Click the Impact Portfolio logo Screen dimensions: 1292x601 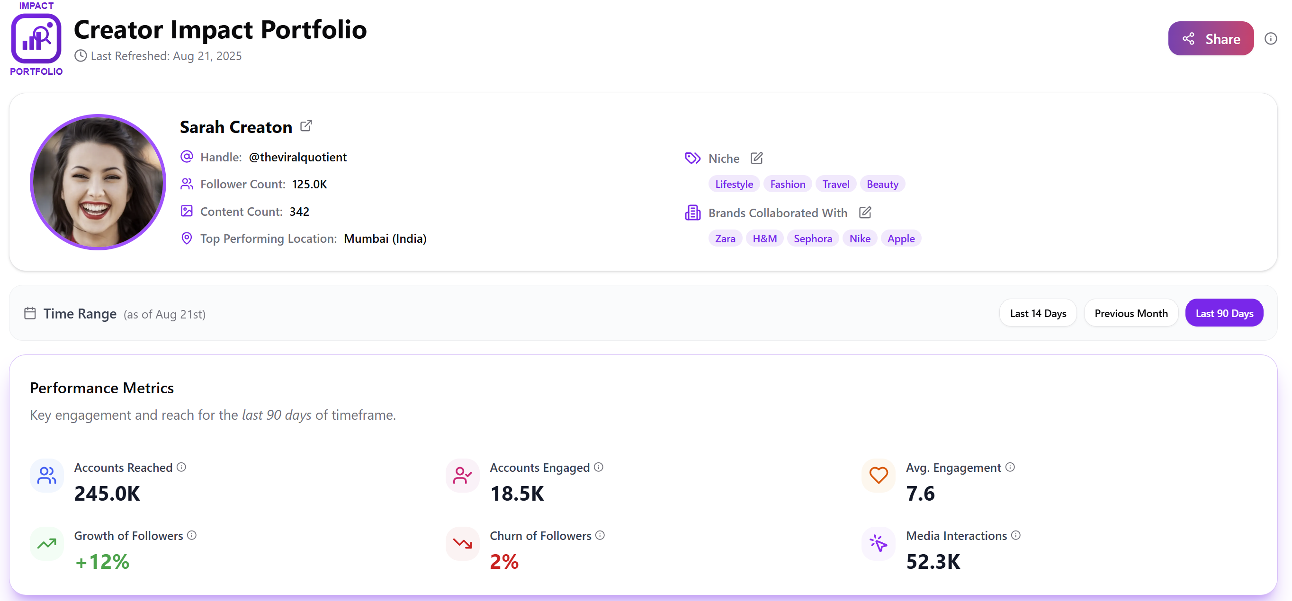[x=36, y=39]
